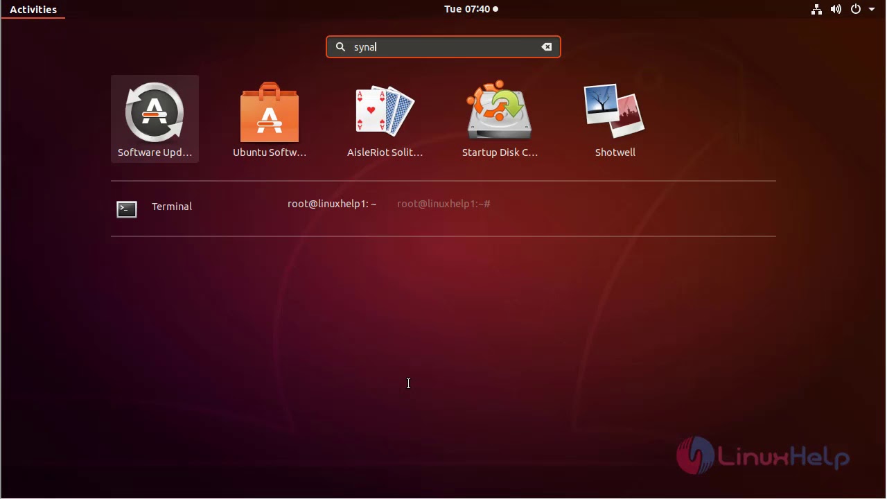Clear the search text with backspace icon
This screenshot has width=887, height=499.
click(x=547, y=47)
